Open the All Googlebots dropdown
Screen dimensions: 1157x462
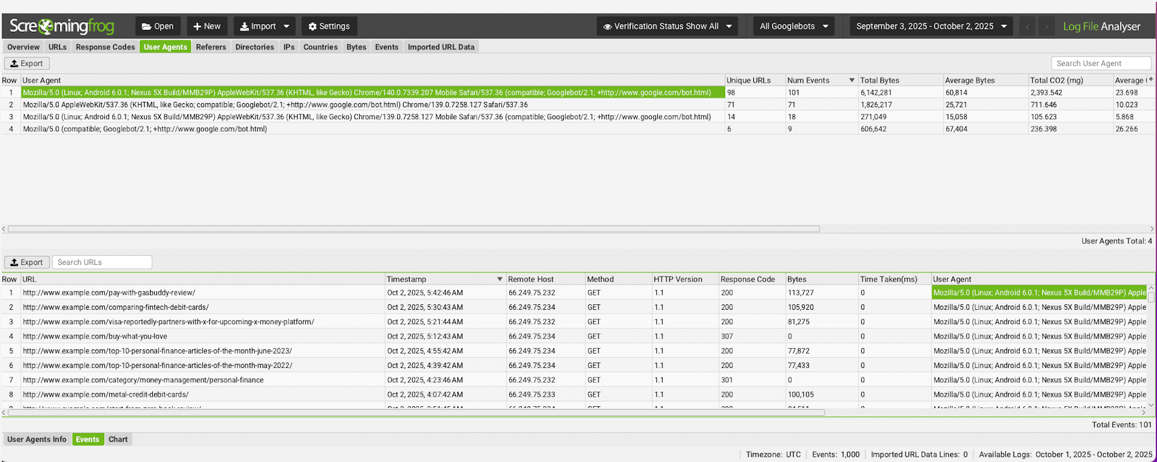794,26
